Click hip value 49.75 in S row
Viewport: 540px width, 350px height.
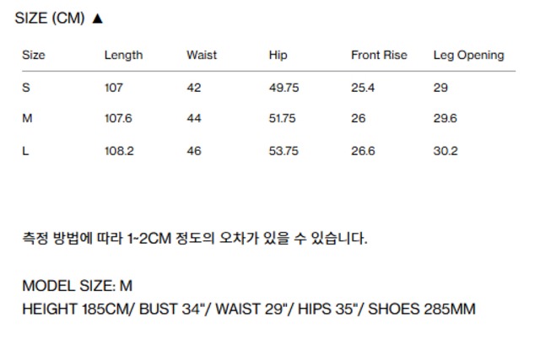pyautogui.click(x=282, y=88)
